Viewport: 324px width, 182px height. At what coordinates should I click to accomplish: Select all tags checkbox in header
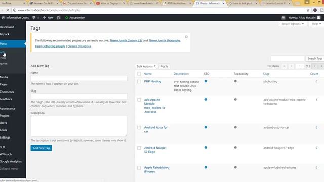pyautogui.click(x=139, y=74)
